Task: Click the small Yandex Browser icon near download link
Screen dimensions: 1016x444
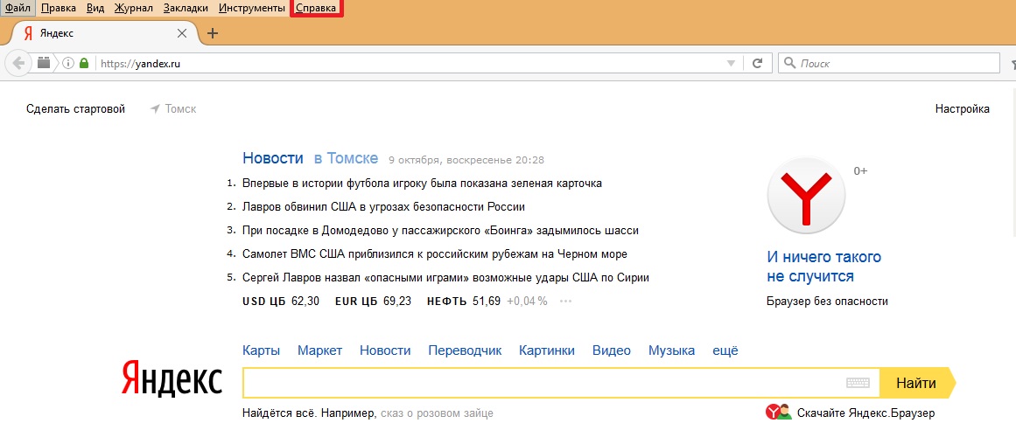Action: 779,413
